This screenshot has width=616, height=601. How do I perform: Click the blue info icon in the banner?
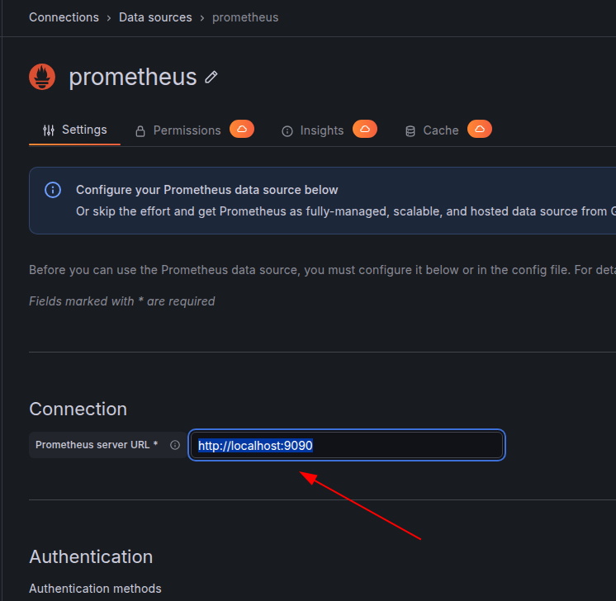pos(53,190)
